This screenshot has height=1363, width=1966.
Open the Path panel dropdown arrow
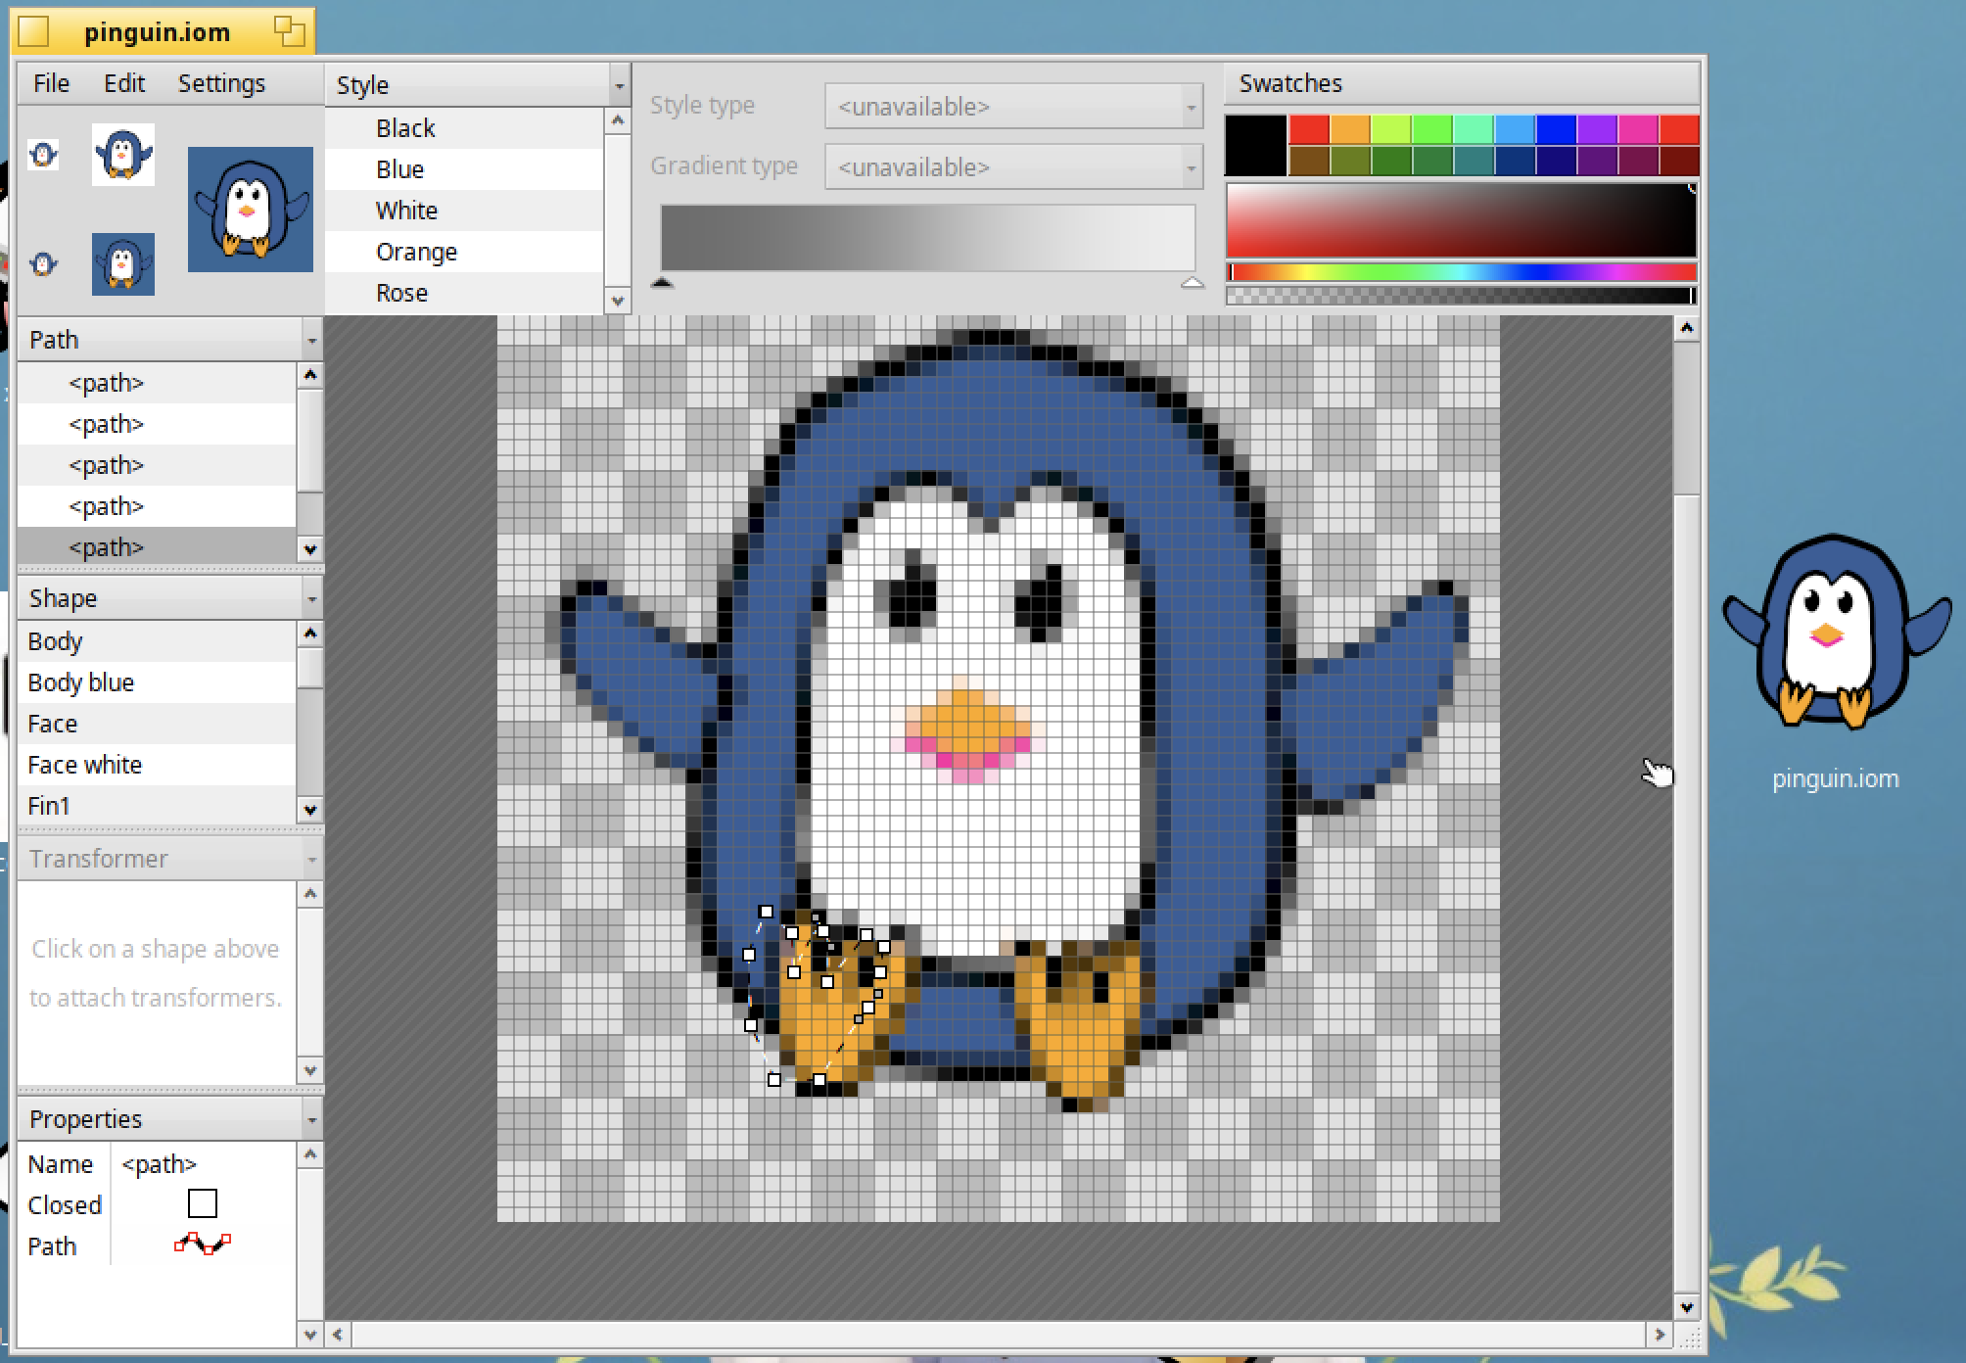click(311, 341)
